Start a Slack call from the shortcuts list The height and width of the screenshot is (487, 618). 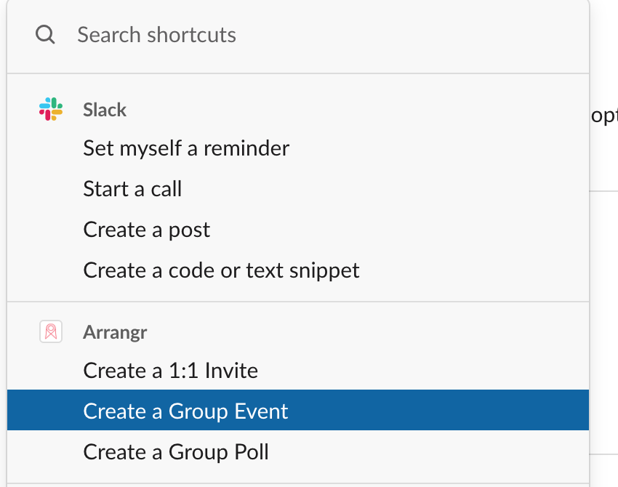point(132,189)
